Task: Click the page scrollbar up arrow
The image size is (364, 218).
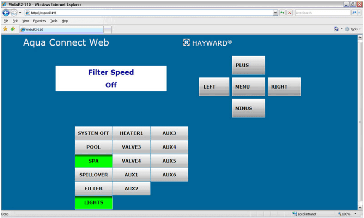Action: coord(360,37)
